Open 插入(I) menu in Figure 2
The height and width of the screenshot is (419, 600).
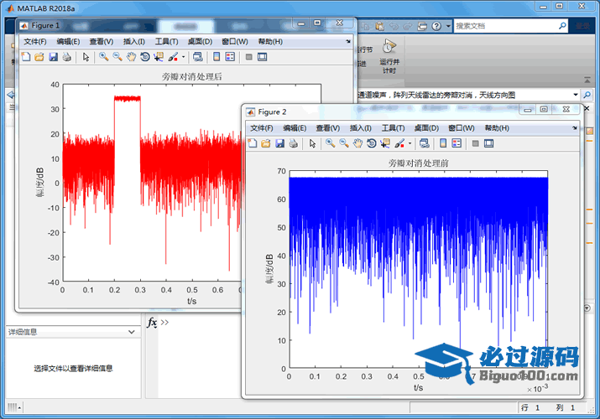coord(361,128)
